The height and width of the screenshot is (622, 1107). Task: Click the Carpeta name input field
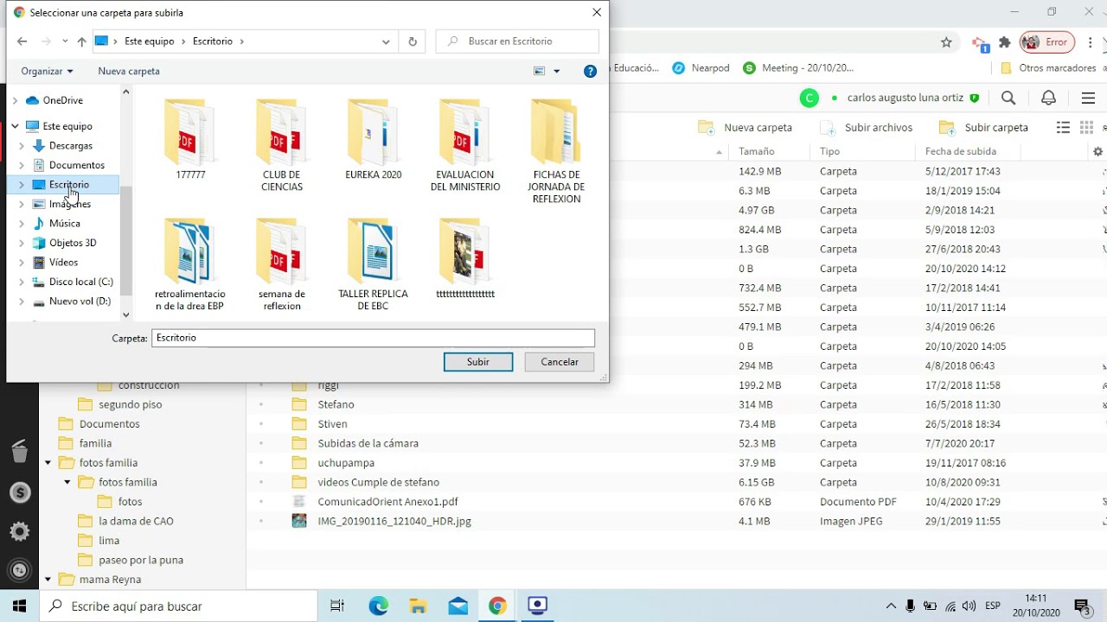point(373,338)
